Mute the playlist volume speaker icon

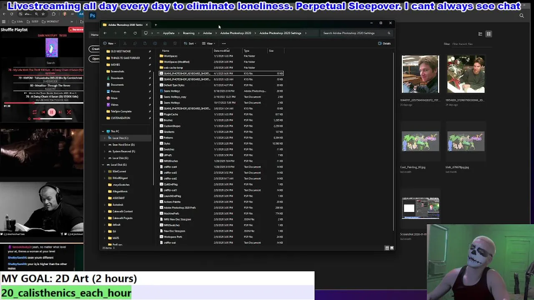click(x=29, y=119)
